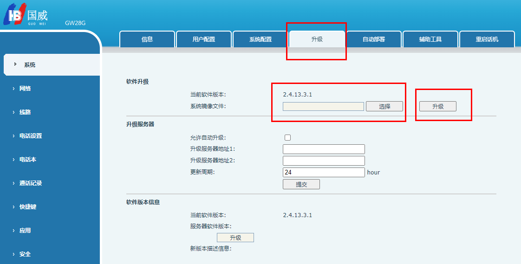Click the 更新周期 field showing 24
This screenshot has width=521, height=264.
coord(324,172)
